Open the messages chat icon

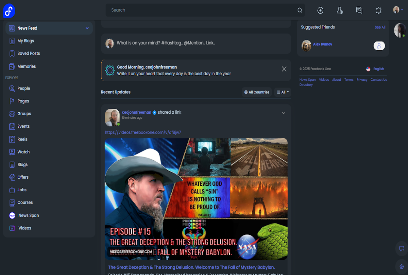tap(359, 10)
